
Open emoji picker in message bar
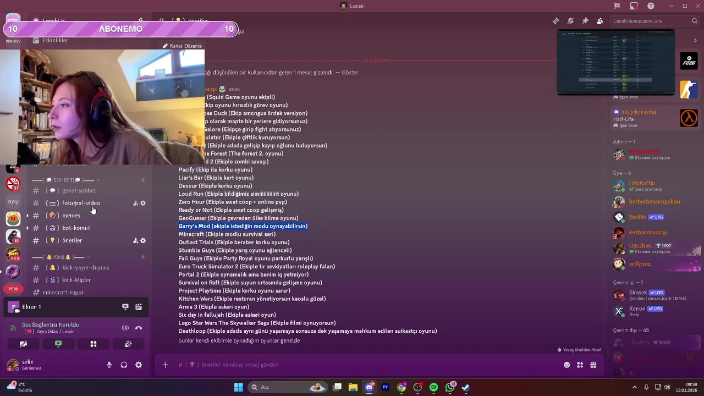pyautogui.click(x=567, y=365)
